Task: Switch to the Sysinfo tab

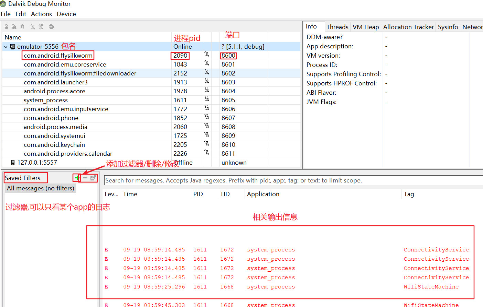Action: point(448,27)
